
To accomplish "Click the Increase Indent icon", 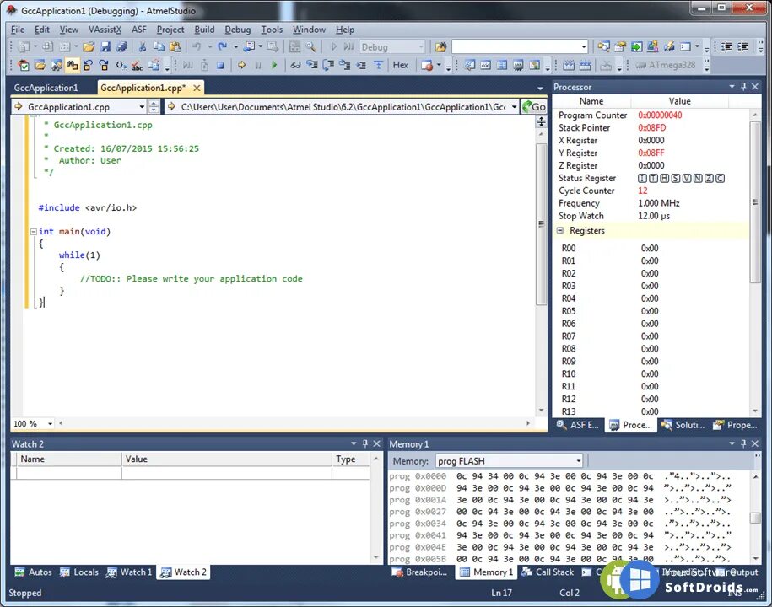I will pyautogui.click(x=743, y=46).
